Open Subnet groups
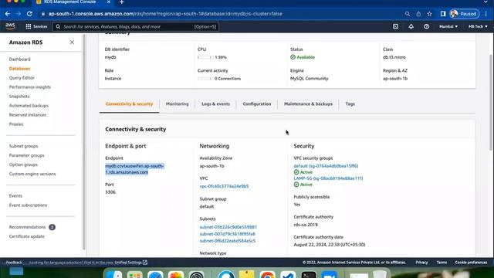 [23, 146]
